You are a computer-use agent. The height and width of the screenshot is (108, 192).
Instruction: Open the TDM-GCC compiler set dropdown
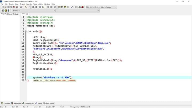pos(116,7)
